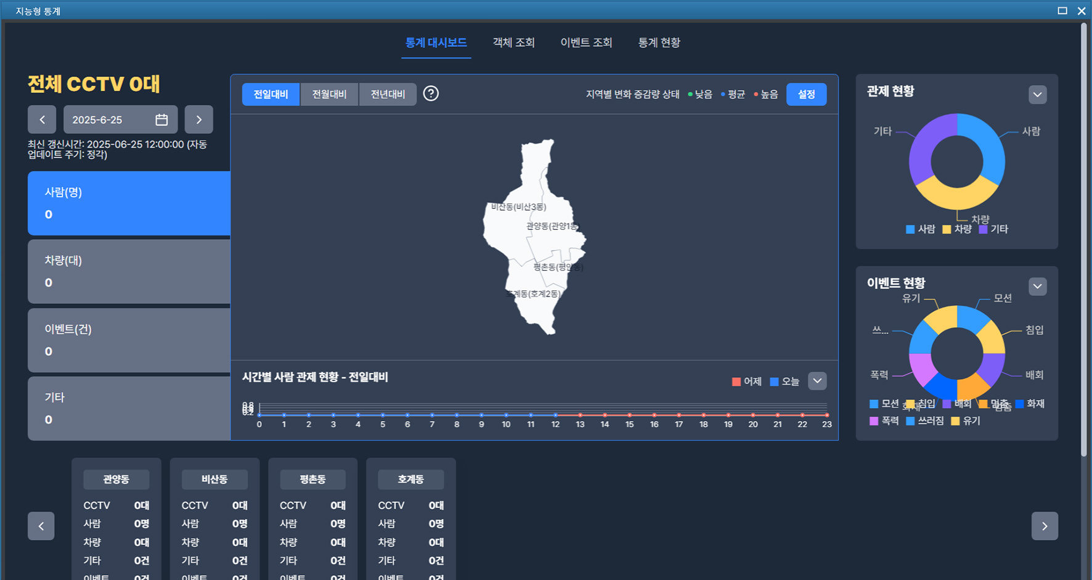Open the question mark help icon
This screenshot has height=580, width=1092.
tap(431, 94)
